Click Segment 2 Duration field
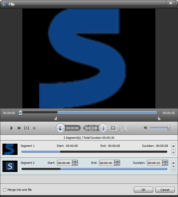The width and height of the screenshot is (178, 197). pos(155,163)
